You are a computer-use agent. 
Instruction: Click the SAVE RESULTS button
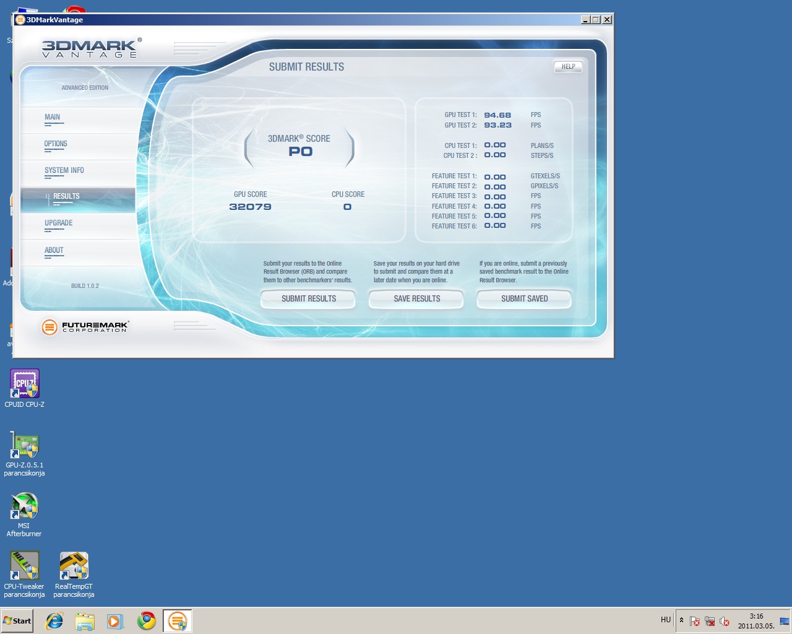click(x=416, y=298)
